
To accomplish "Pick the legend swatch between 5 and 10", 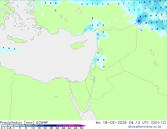I will click(29, 126).
